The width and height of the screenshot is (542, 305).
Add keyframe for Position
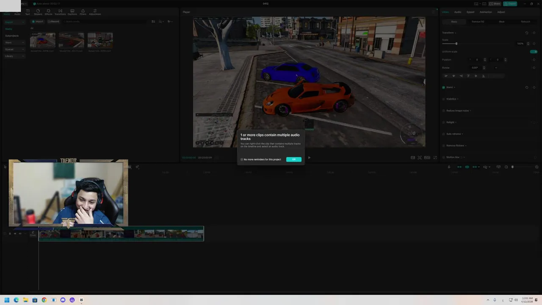click(534, 60)
